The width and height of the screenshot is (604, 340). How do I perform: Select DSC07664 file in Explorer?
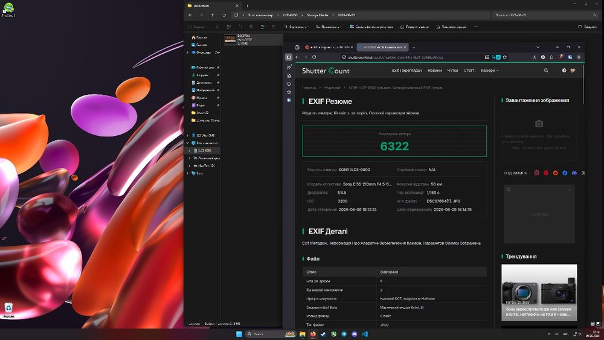tap(253, 40)
